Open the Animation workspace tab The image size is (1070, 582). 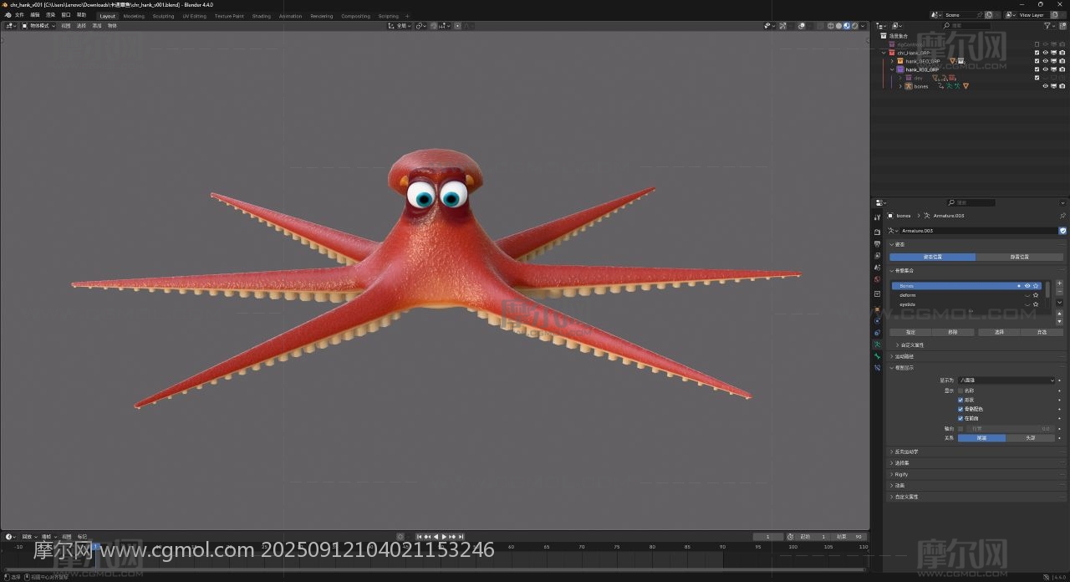click(x=290, y=16)
